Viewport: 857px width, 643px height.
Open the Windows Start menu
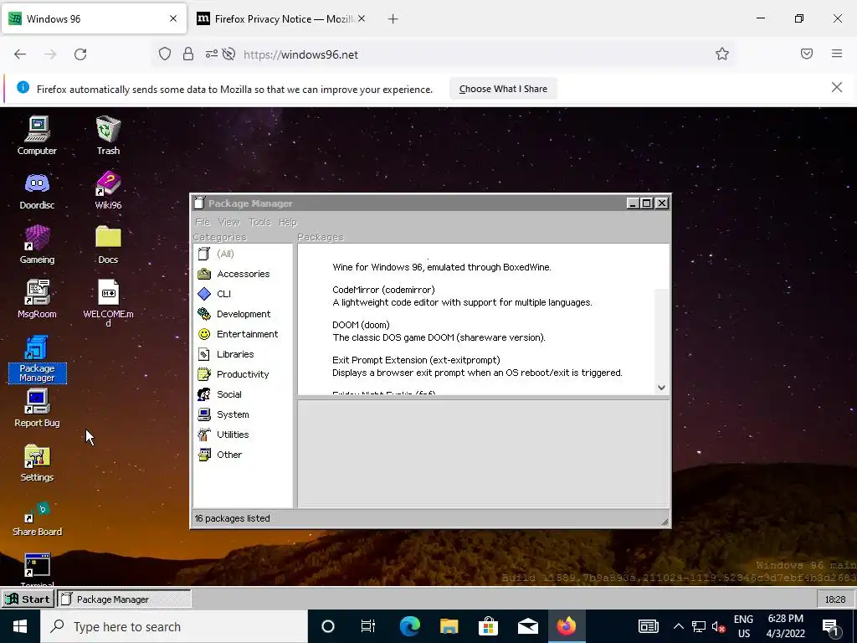pyautogui.click(x=20, y=626)
